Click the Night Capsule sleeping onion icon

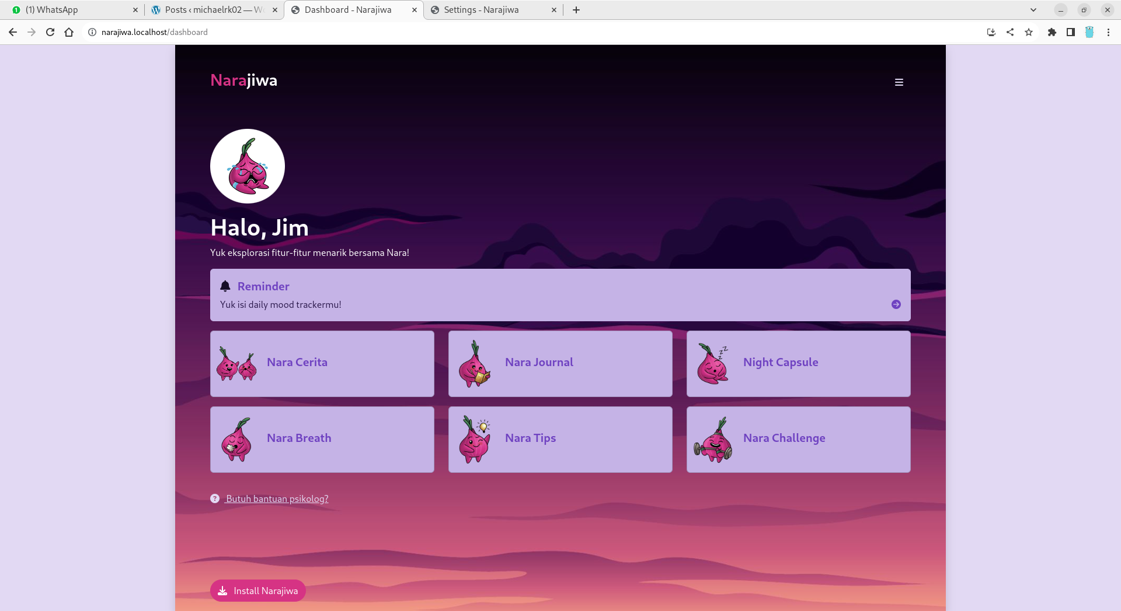pos(712,364)
